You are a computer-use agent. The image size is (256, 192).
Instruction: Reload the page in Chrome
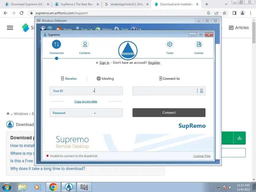[x=21, y=13]
